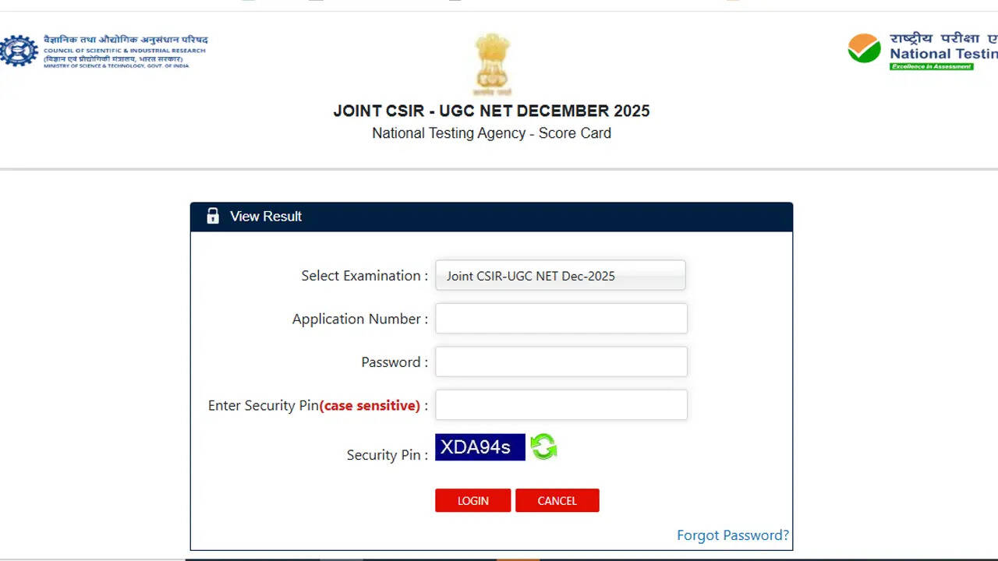Focus the Application Number field
This screenshot has width=998, height=561.
[561, 319]
